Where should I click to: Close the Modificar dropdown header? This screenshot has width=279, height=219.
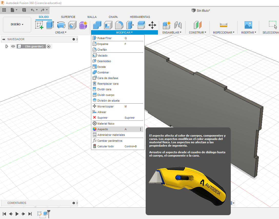(x=124, y=32)
